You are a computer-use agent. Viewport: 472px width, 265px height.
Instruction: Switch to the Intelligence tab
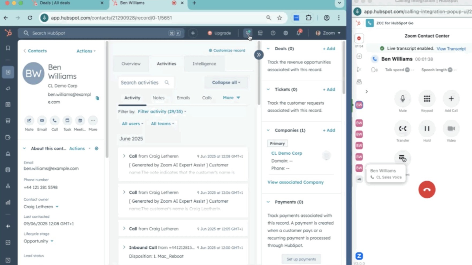tap(204, 64)
